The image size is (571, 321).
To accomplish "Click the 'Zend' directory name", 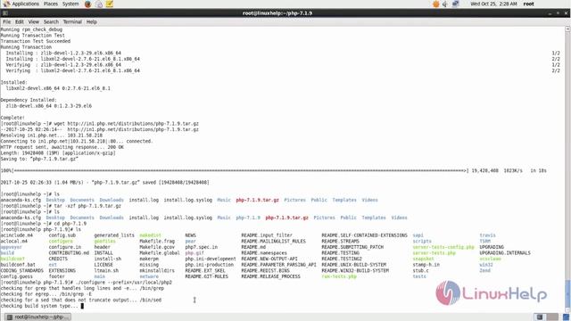I will (484, 271).
